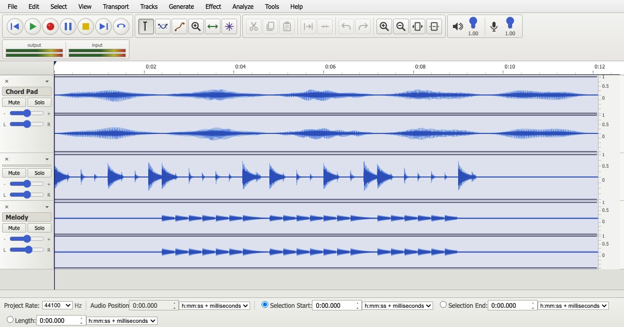Click the Trim audio icon
Image resolution: width=624 pixels, height=327 pixels.
pos(308,26)
